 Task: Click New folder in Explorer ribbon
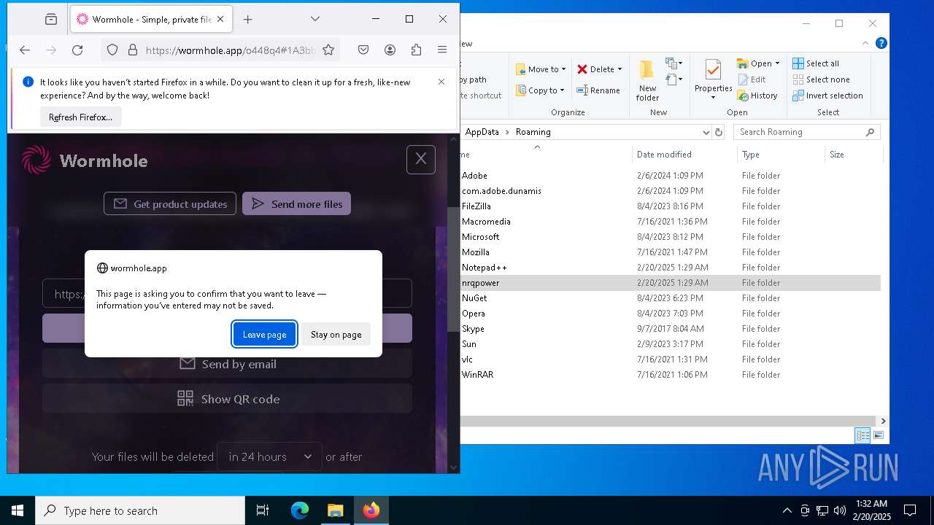(x=647, y=80)
